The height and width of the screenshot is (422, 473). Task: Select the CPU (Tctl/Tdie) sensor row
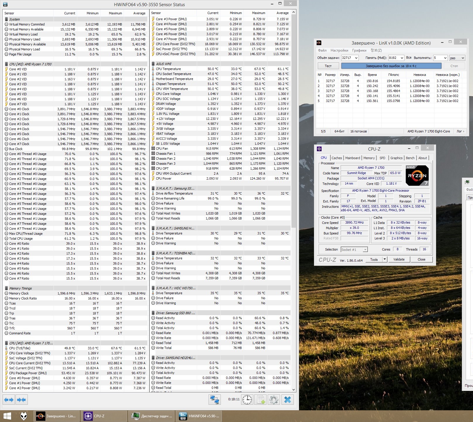tap(75, 348)
